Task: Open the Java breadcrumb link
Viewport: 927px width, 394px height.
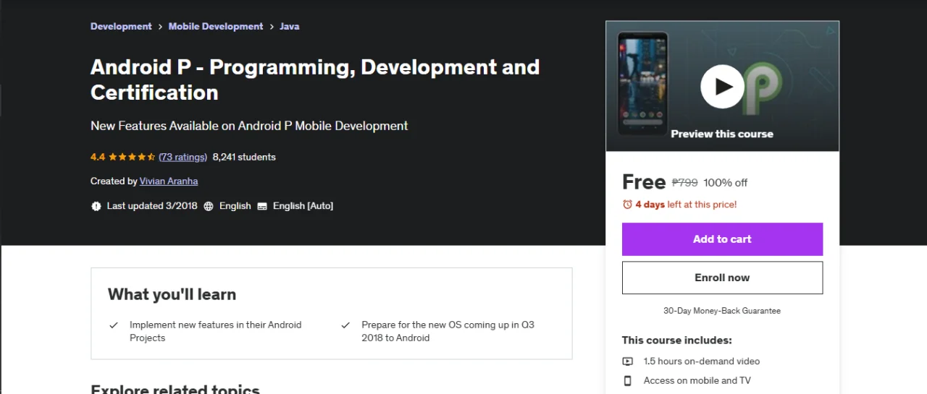Action: [290, 26]
